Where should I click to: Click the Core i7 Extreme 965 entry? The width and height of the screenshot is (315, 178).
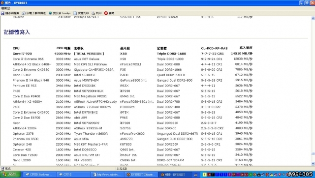[x=28, y=59]
